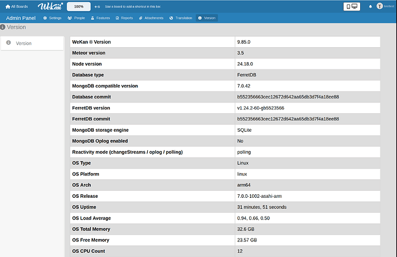Go to All Boards home link
The image size is (397, 257).
click(17, 6)
